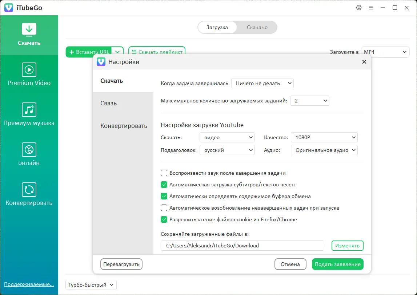
Task: Open the Скачано tab
Action: tap(257, 27)
